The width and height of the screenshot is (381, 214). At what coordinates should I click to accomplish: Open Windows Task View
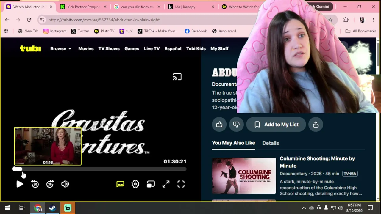click(x=22, y=208)
